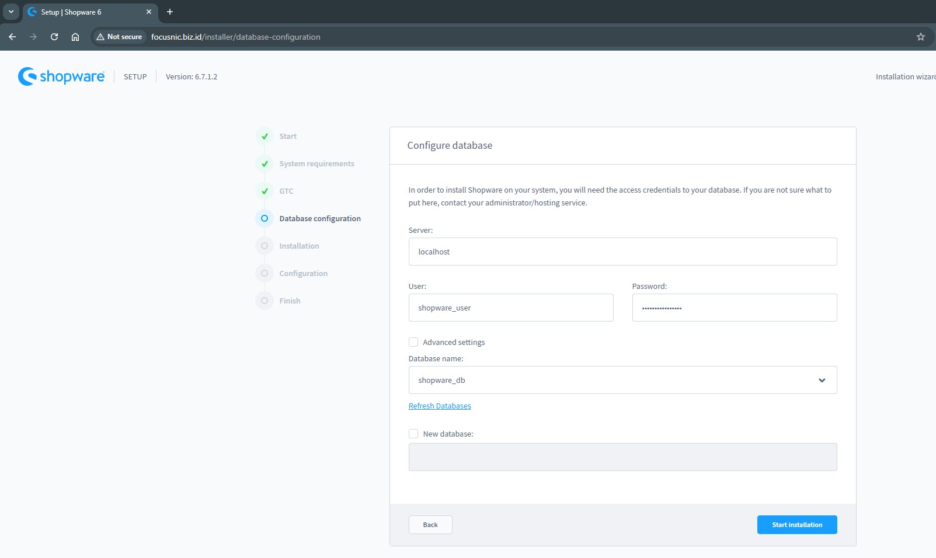Viewport: 936px width, 558px height.
Task: Focus the Server input field
Action: tap(622, 252)
